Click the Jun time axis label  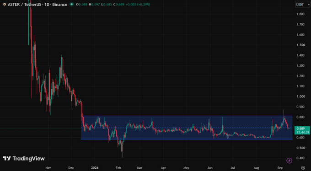click(x=210, y=168)
